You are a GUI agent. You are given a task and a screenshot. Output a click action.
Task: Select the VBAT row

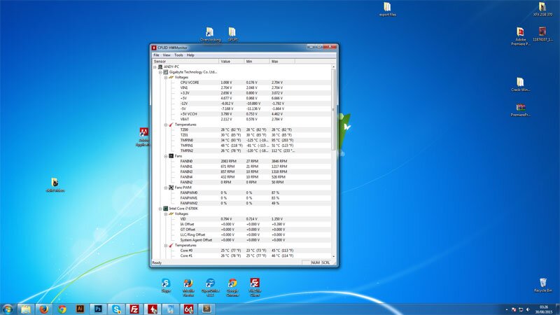[x=241, y=119]
